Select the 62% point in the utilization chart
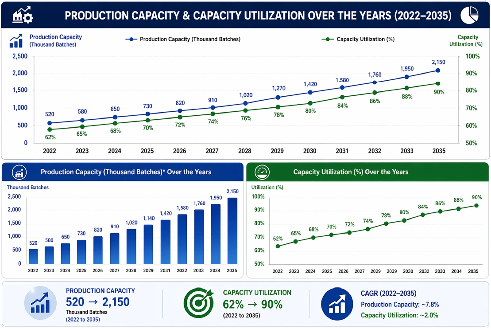The image size is (491, 329). (278, 246)
